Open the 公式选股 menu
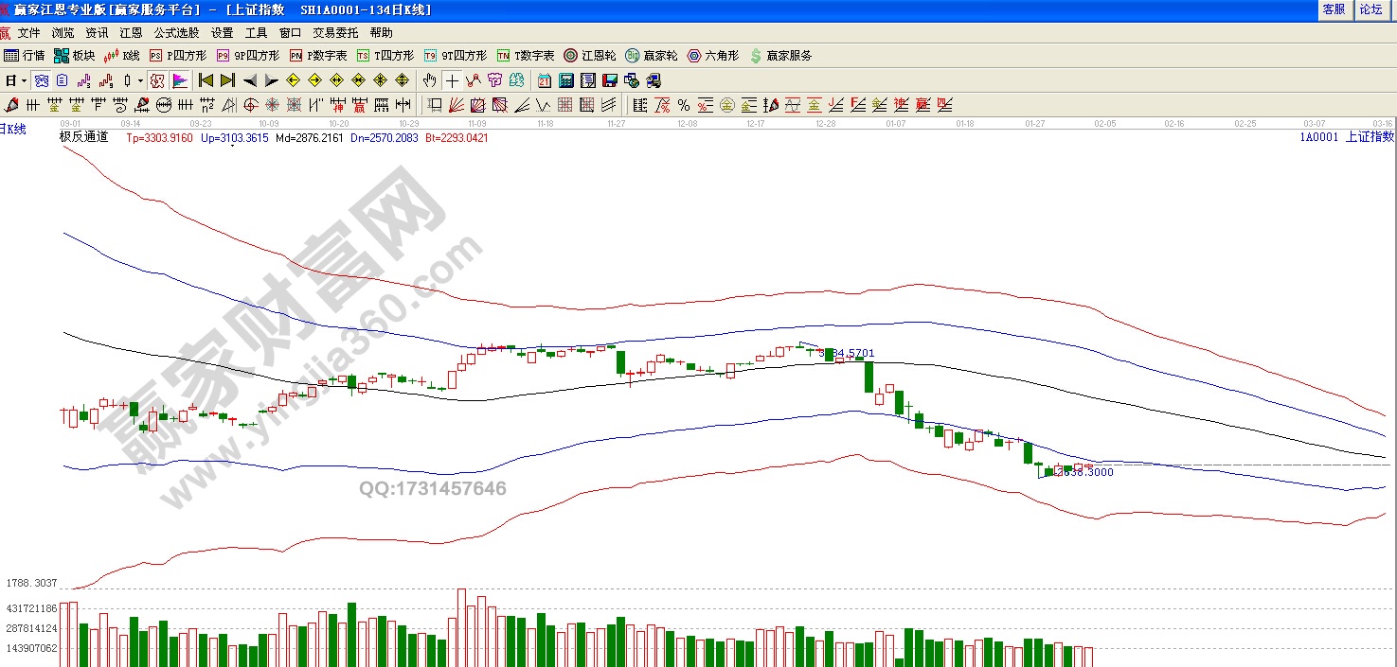 click(176, 32)
